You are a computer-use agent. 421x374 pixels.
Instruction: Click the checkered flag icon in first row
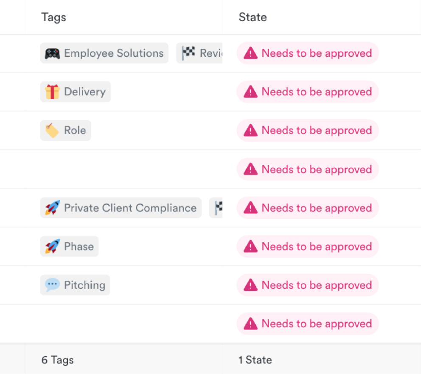(188, 53)
